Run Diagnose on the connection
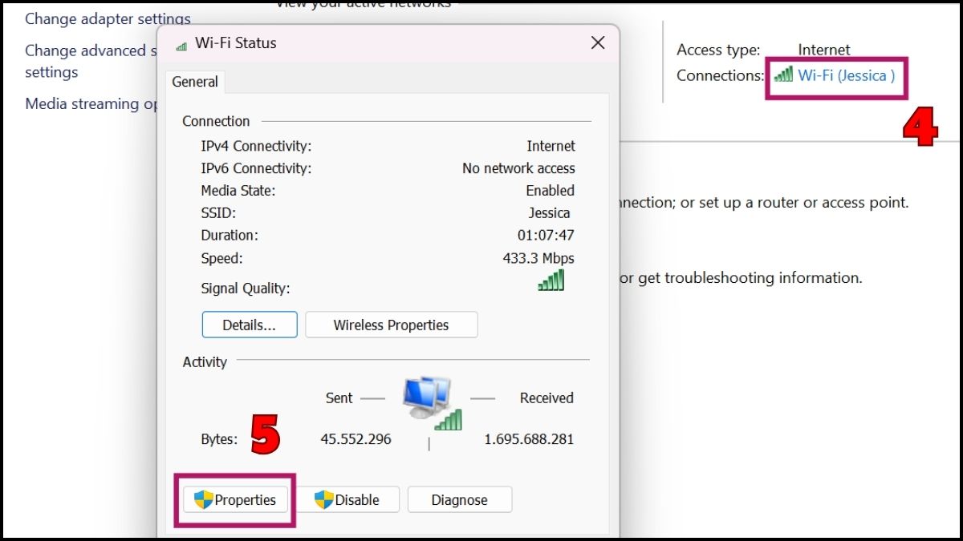963x541 pixels. [x=459, y=500]
